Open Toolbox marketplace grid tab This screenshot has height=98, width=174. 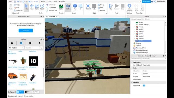(x=21, y=43)
